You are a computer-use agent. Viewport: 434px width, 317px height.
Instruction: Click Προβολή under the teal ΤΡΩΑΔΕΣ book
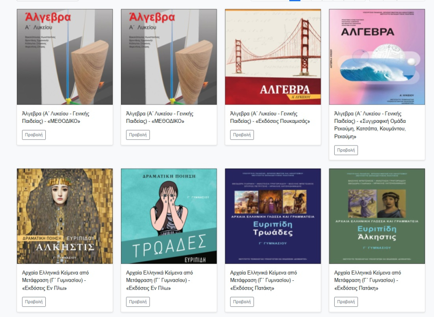click(138, 302)
